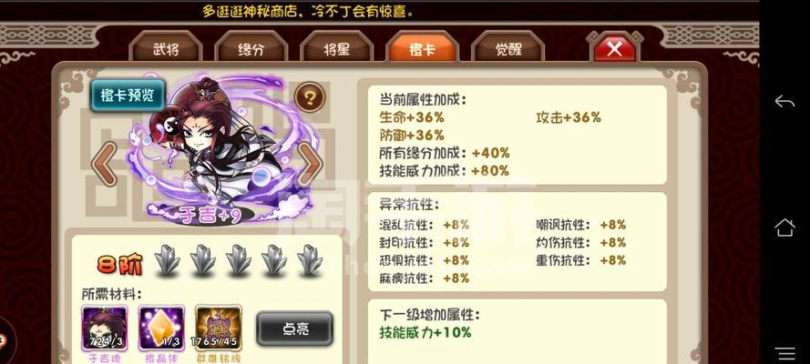Show the next hero with right arrow

click(310, 164)
